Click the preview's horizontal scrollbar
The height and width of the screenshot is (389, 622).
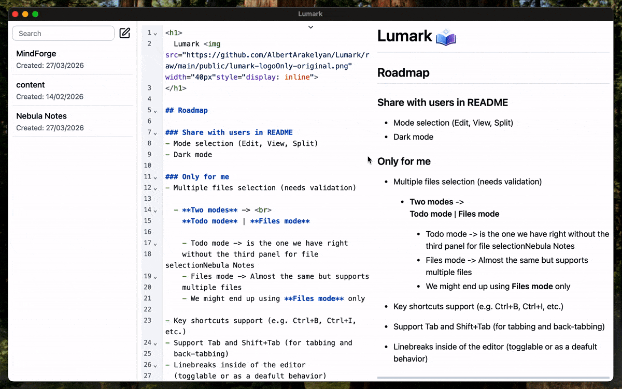coord(493,378)
